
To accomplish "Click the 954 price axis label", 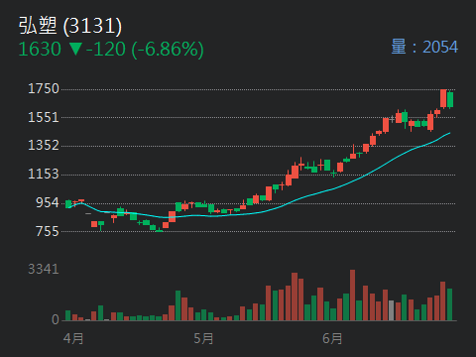I will (48, 202).
